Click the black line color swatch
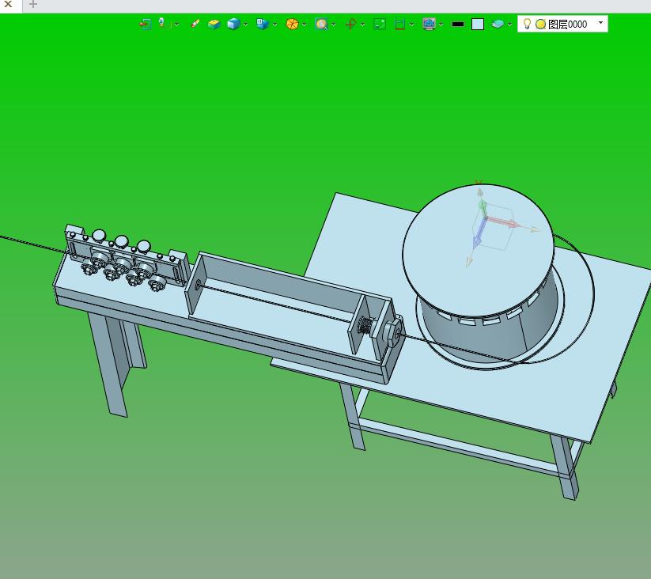 (x=458, y=24)
